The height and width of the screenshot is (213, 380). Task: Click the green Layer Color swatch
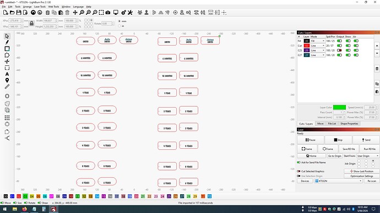click(x=339, y=107)
